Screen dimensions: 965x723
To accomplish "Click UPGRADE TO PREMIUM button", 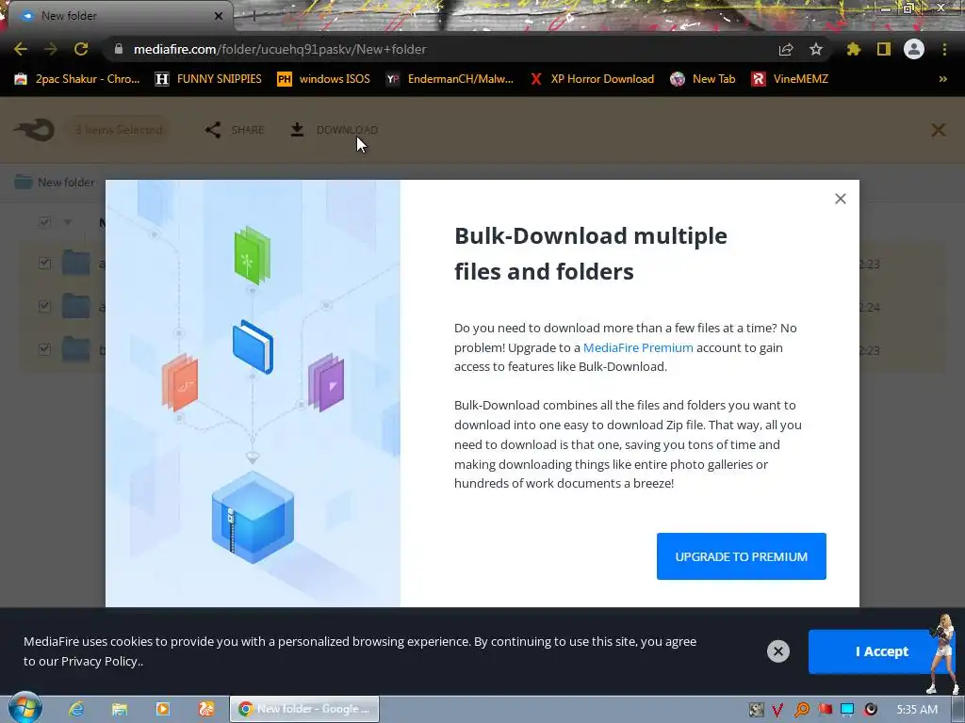I will (x=741, y=556).
